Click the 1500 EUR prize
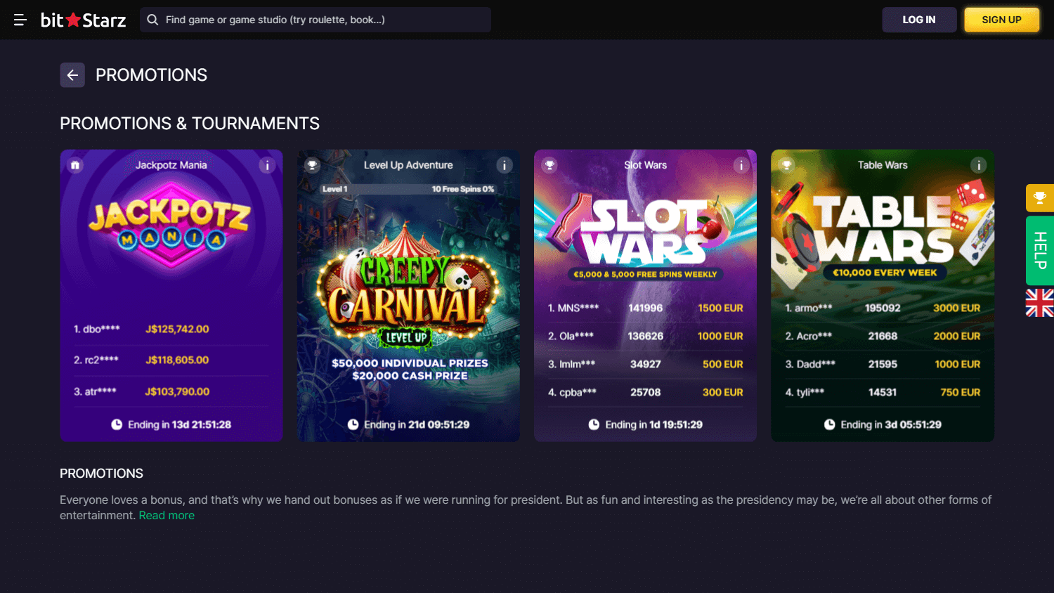This screenshot has width=1054, height=593. tap(720, 308)
